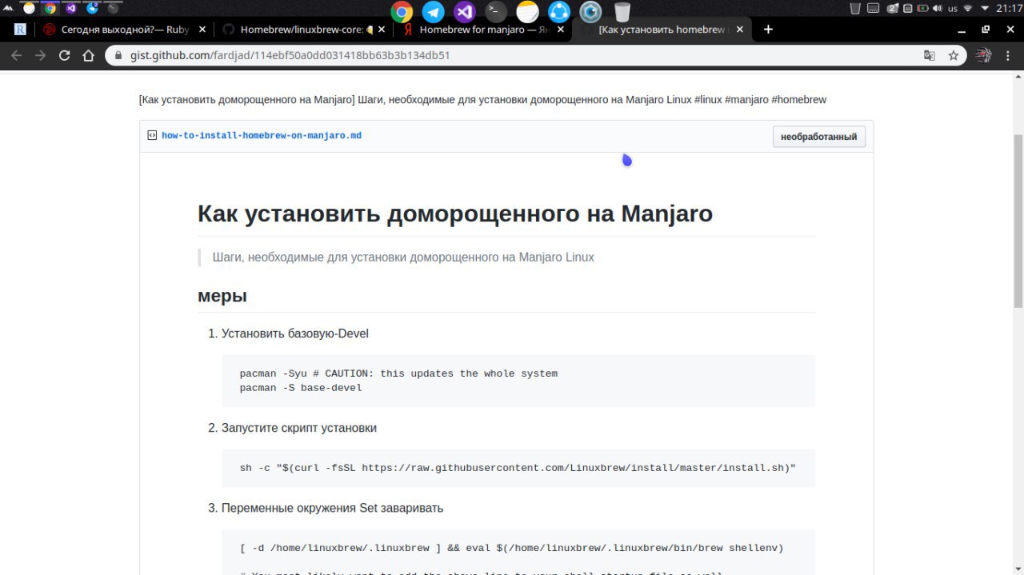
Task: Go back to the previous page
Action: tap(16, 56)
